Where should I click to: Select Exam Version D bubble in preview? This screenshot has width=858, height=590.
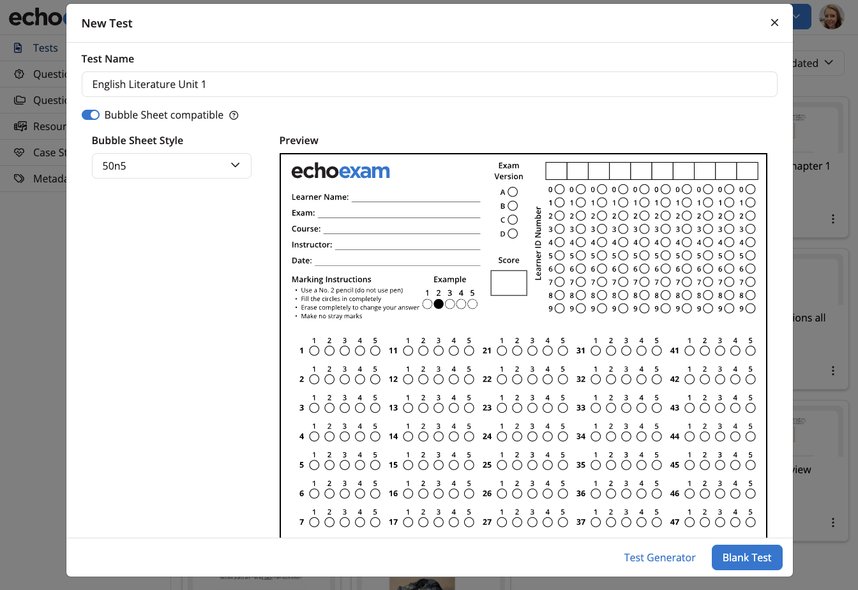point(513,234)
